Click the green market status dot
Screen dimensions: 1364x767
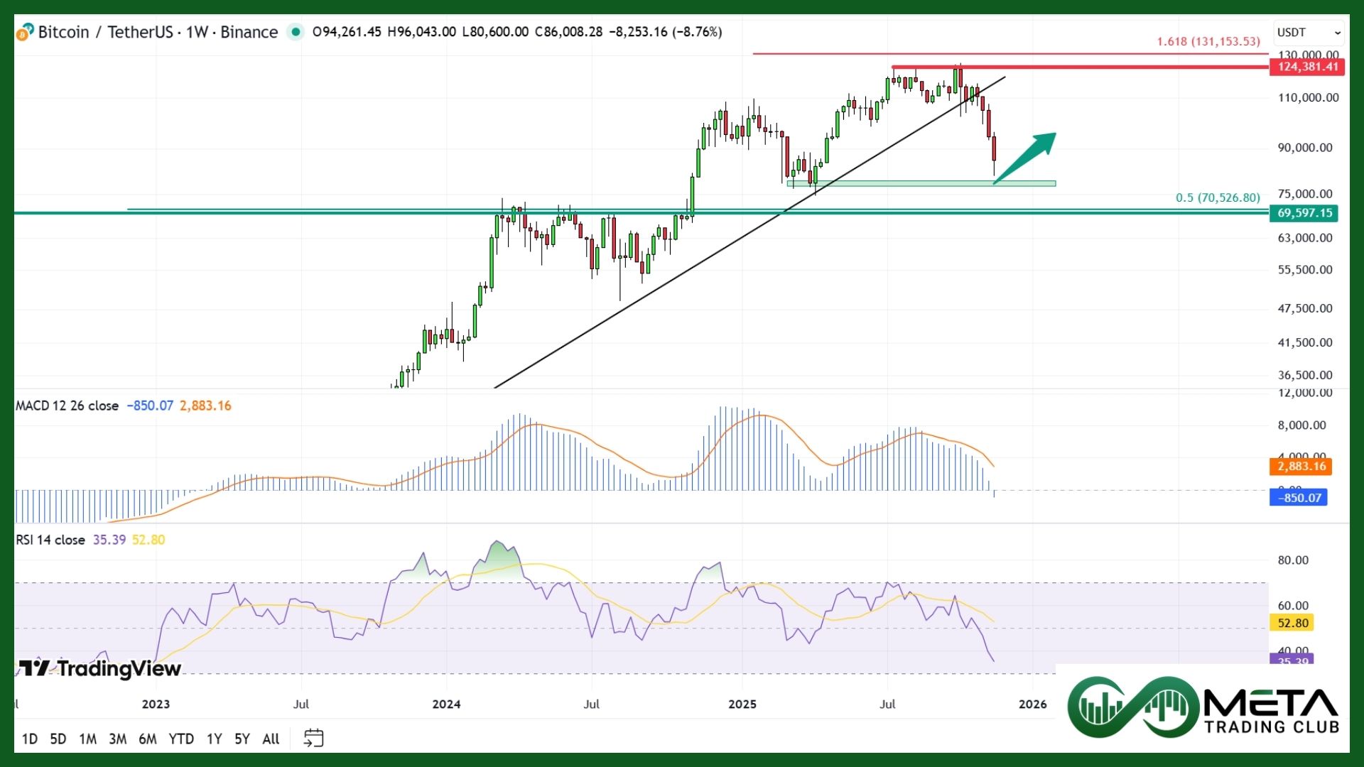point(296,32)
